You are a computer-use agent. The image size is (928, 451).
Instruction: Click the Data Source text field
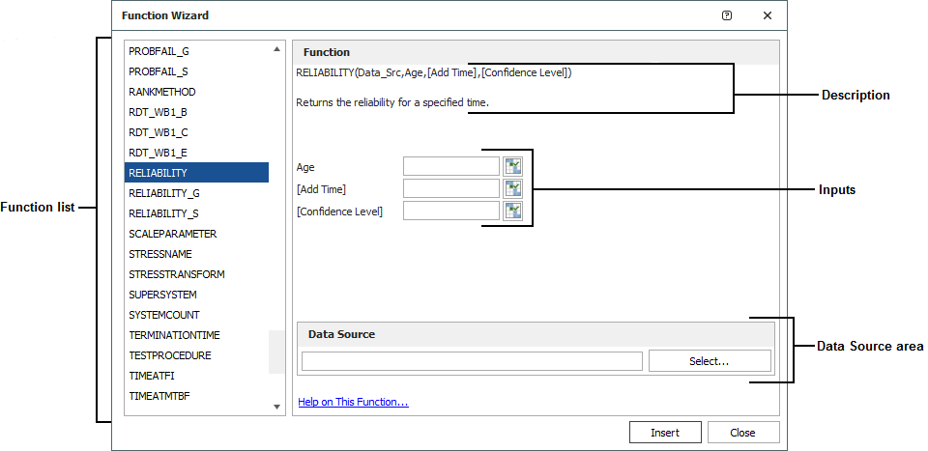point(472,361)
